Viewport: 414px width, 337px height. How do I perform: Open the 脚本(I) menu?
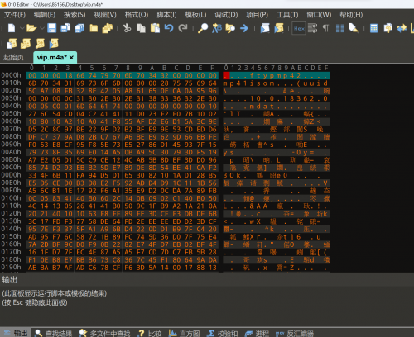[x=166, y=15]
